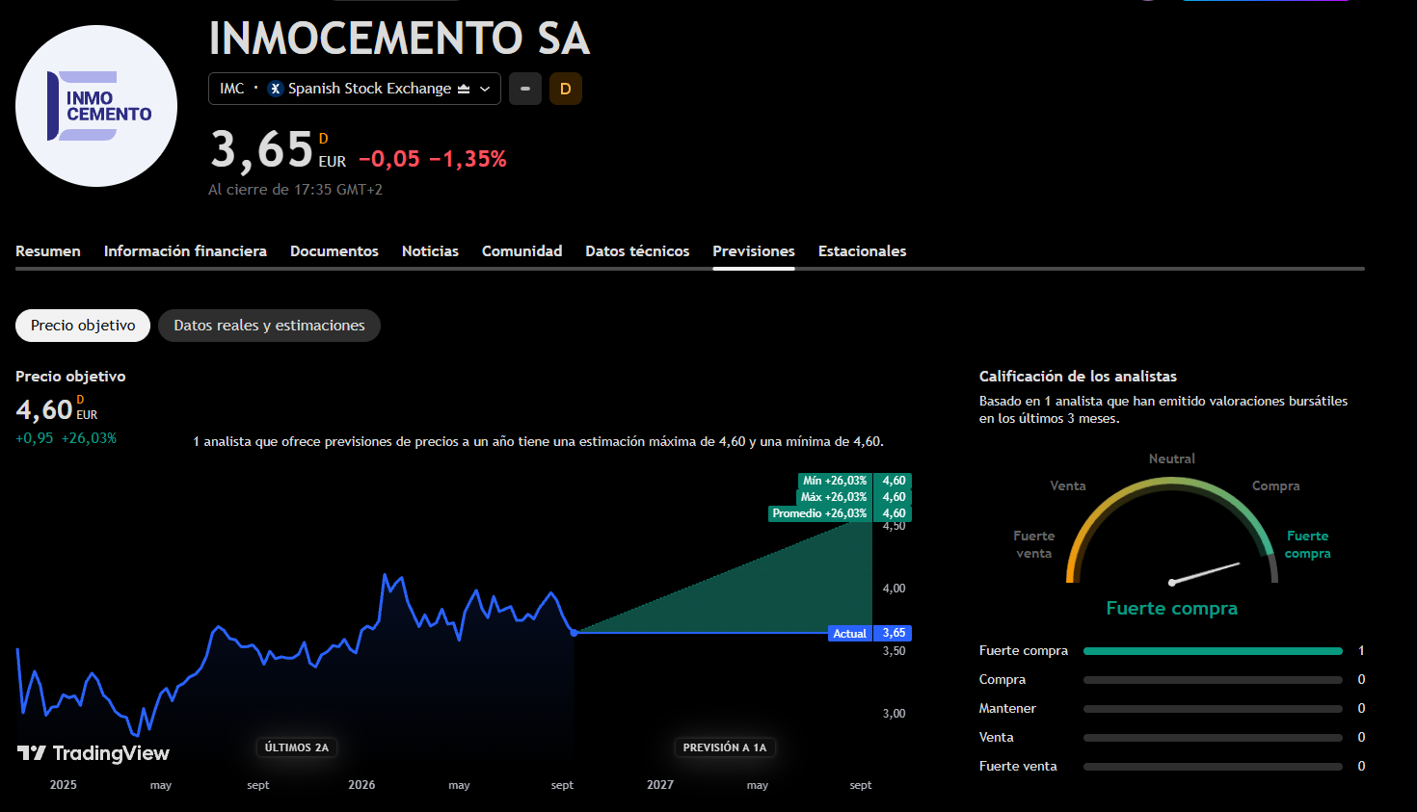Click the Máx +26,03% chart label
Screen dimensions: 1417x812
click(x=834, y=497)
